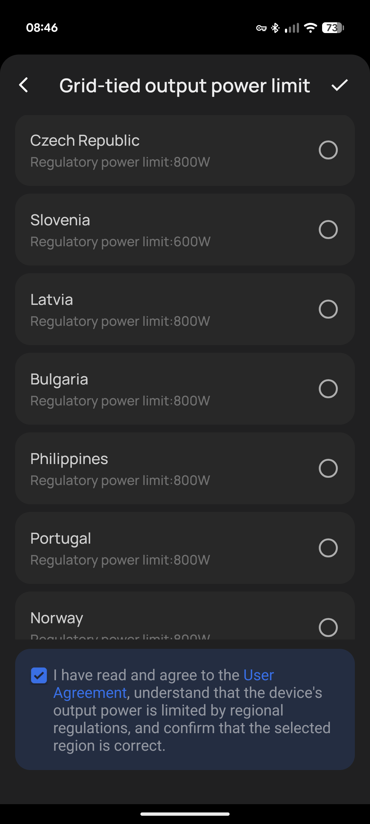Image resolution: width=370 pixels, height=824 pixels.
Task: Choose the Norway radio button
Action: 328,628
